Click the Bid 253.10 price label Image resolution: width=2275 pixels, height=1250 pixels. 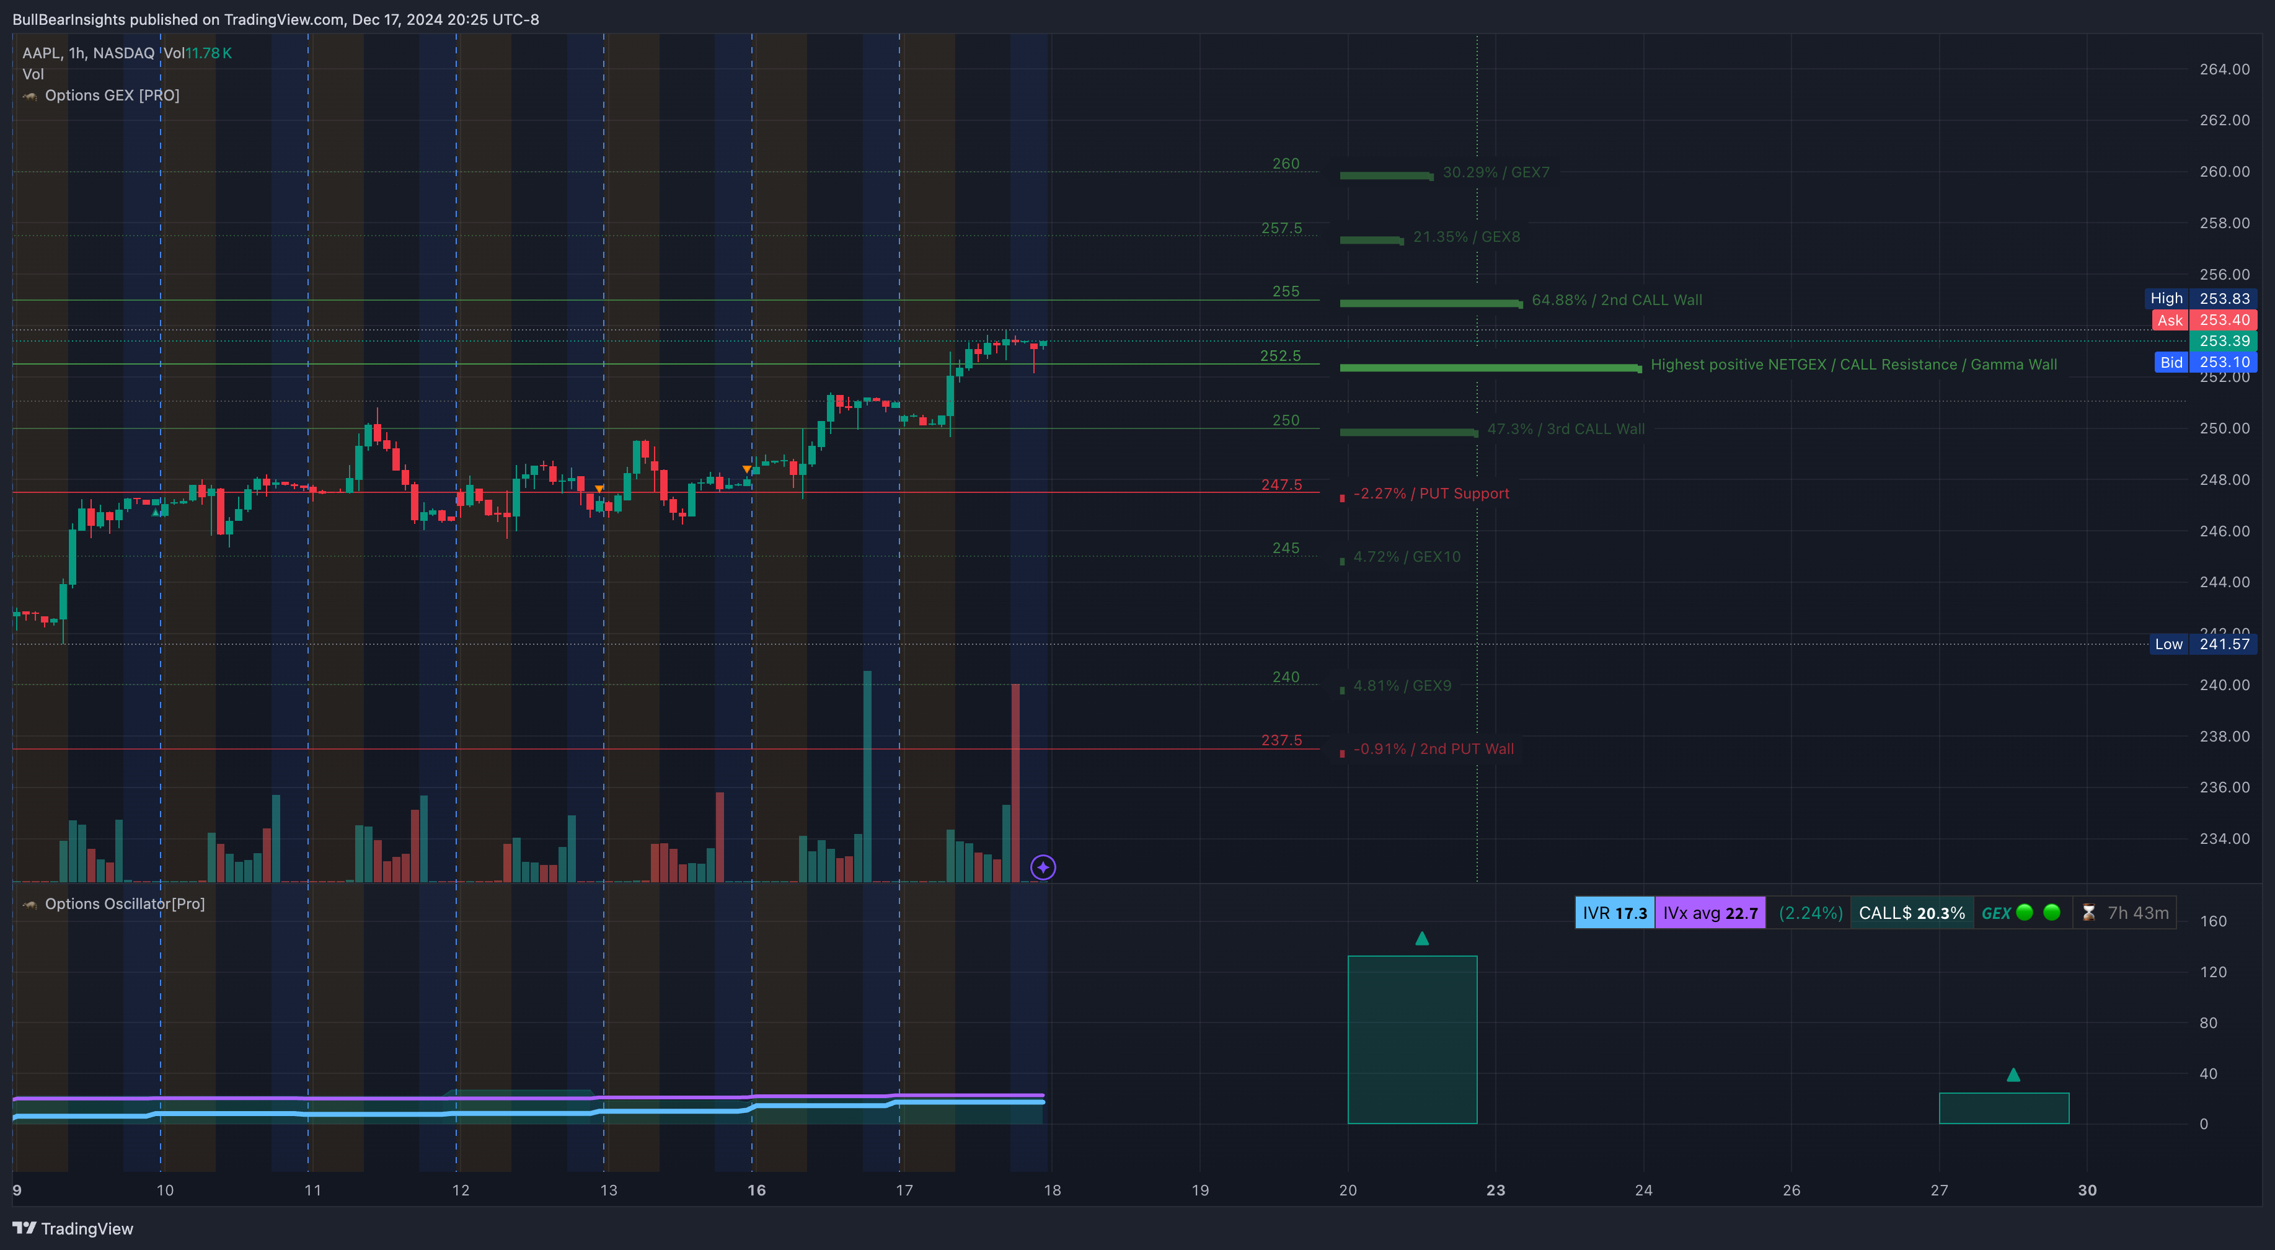(x=2205, y=362)
